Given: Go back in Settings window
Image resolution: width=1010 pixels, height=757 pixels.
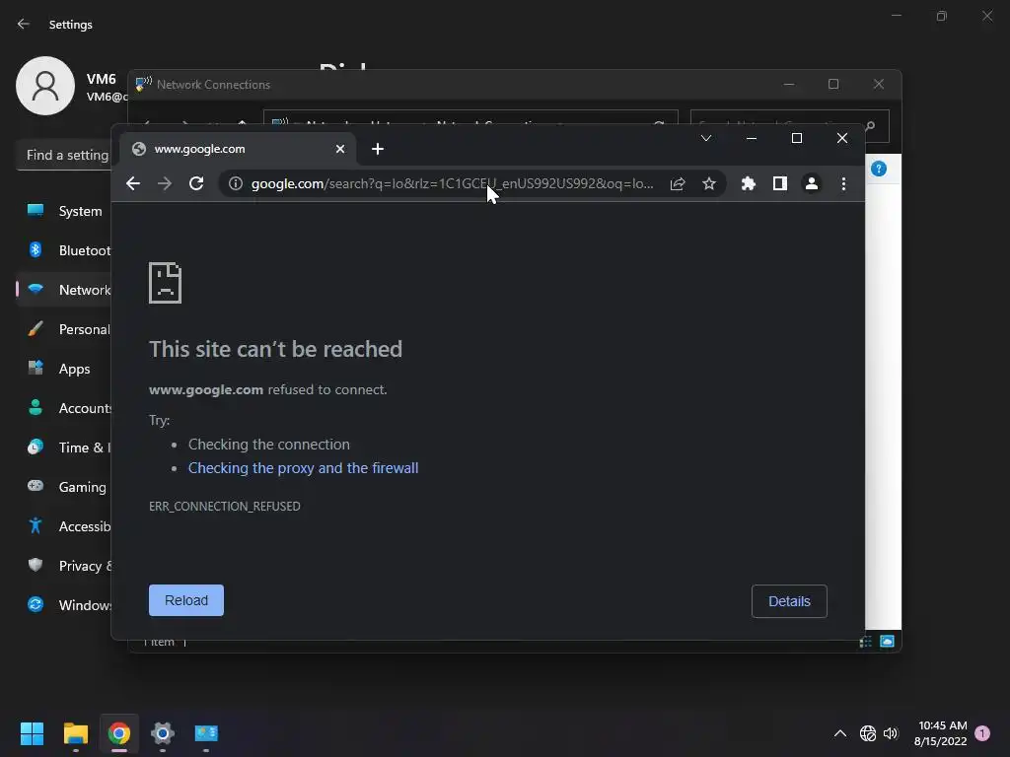Looking at the screenshot, I should coord(24,25).
